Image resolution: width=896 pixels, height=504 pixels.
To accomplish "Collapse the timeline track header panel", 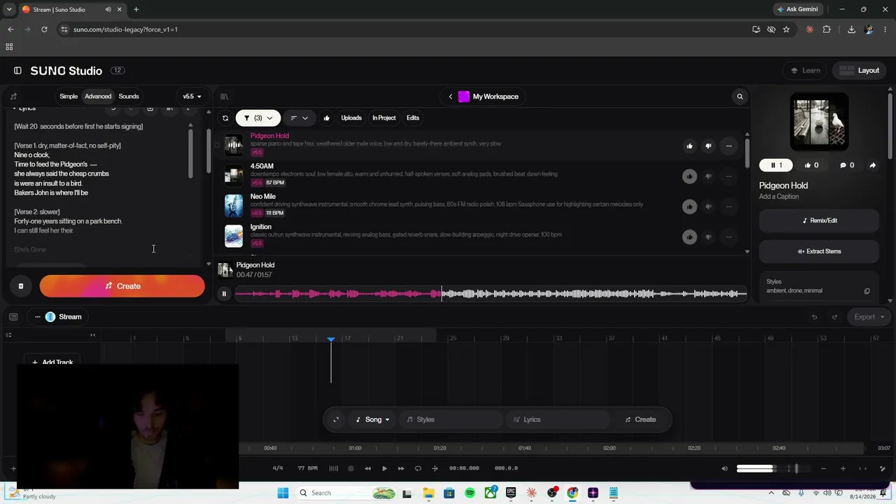I will [x=92, y=335].
